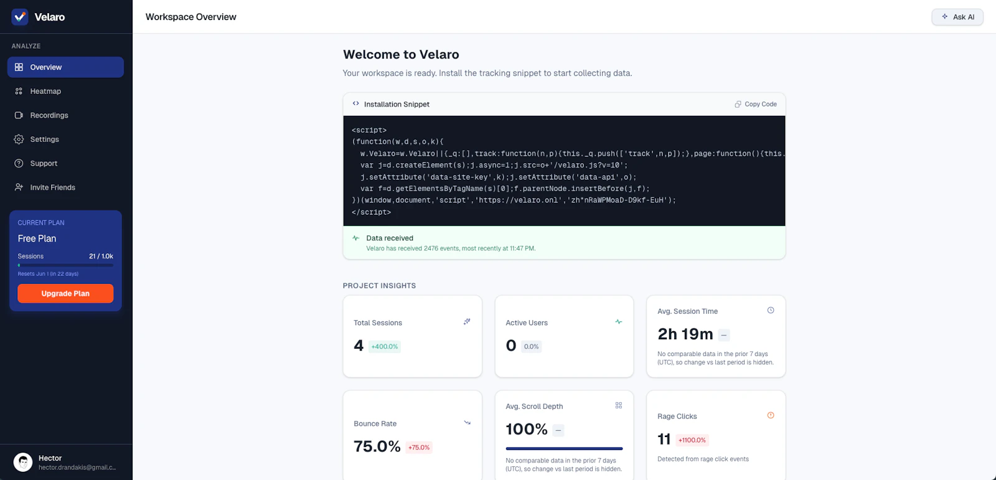
Task: Open the Ask AI assistant
Action: point(957,17)
